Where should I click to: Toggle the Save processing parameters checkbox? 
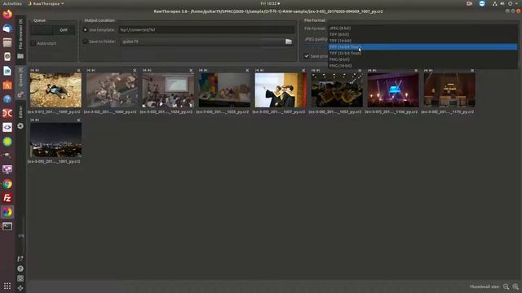click(x=307, y=56)
